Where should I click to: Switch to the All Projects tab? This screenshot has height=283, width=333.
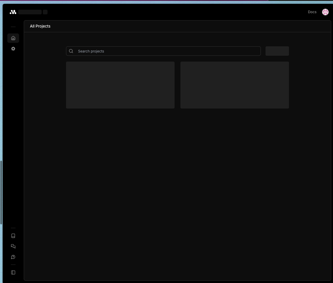tap(40, 26)
